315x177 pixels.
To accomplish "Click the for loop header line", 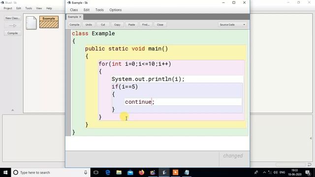I will 135,64.
